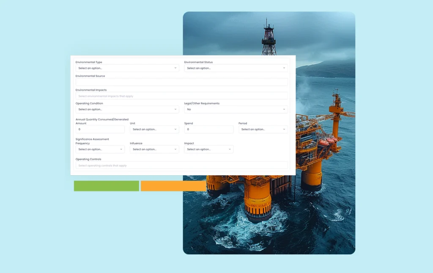This screenshot has height=273, width=433.
Task: Click the Spend input field
Action: click(x=209, y=129)
